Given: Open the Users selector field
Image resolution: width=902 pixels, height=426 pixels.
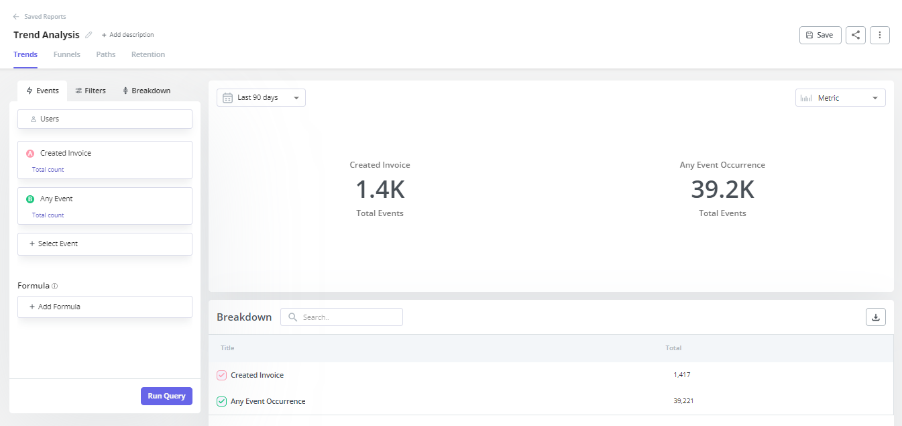Looking at the screenshot, I should click(105, 119).
